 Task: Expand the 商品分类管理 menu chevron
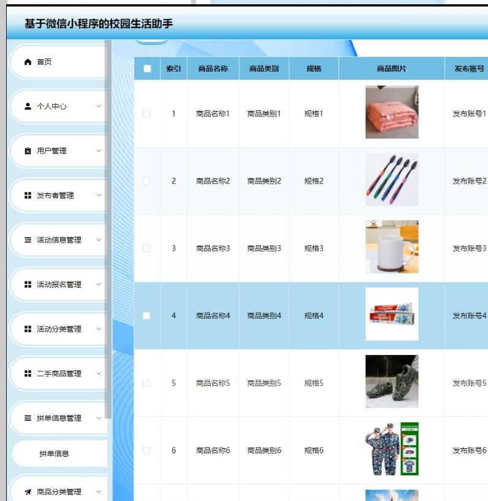click(x=99, y=492)
